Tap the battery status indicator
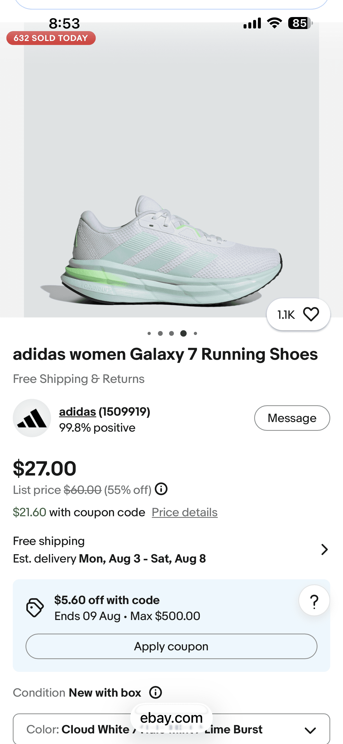The width and height of the screenshot is (343, 744). (x=300, y=23)
